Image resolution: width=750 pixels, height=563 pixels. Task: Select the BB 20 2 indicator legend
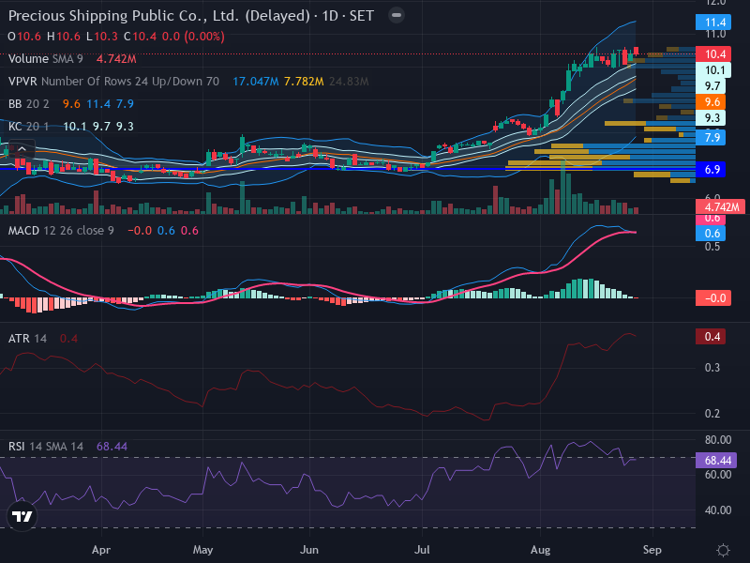(x=29, y=104)
